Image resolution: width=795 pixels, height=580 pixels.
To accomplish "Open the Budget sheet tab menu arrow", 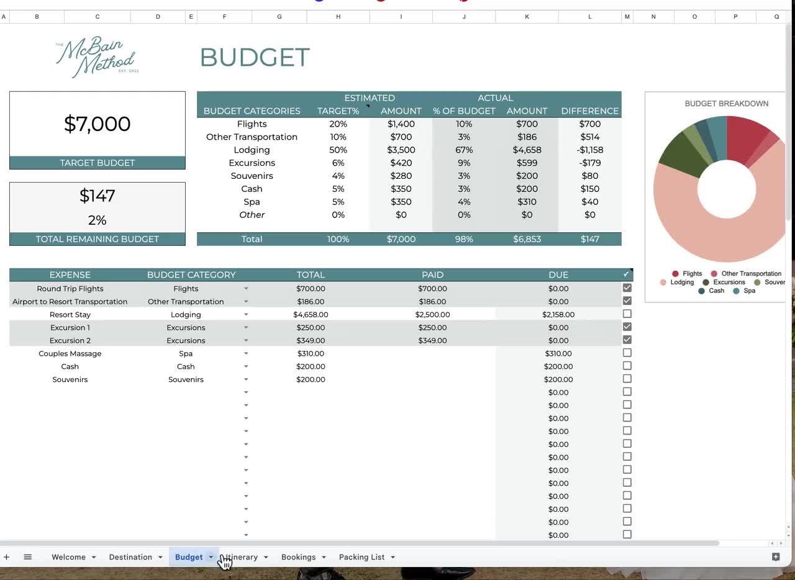I will pos(211,557).
